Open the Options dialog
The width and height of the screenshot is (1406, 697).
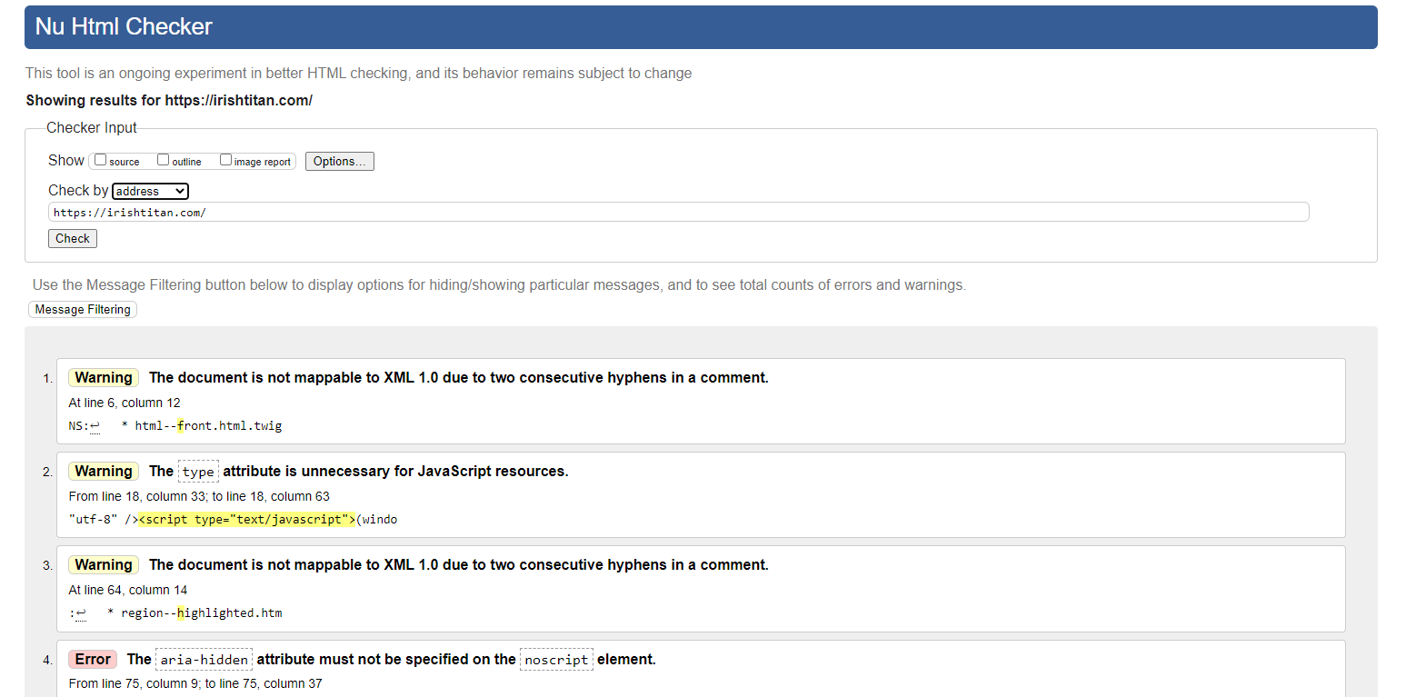(x=339, y=161)
